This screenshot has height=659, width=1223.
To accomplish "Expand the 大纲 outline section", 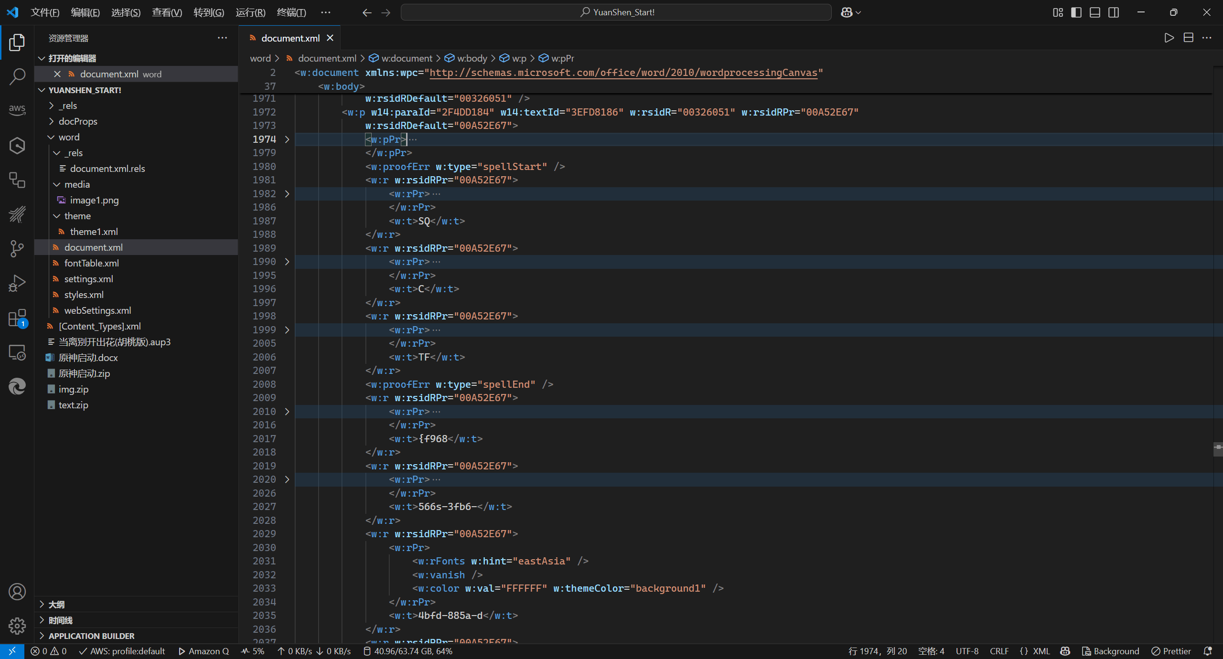I will click(56, 605).
